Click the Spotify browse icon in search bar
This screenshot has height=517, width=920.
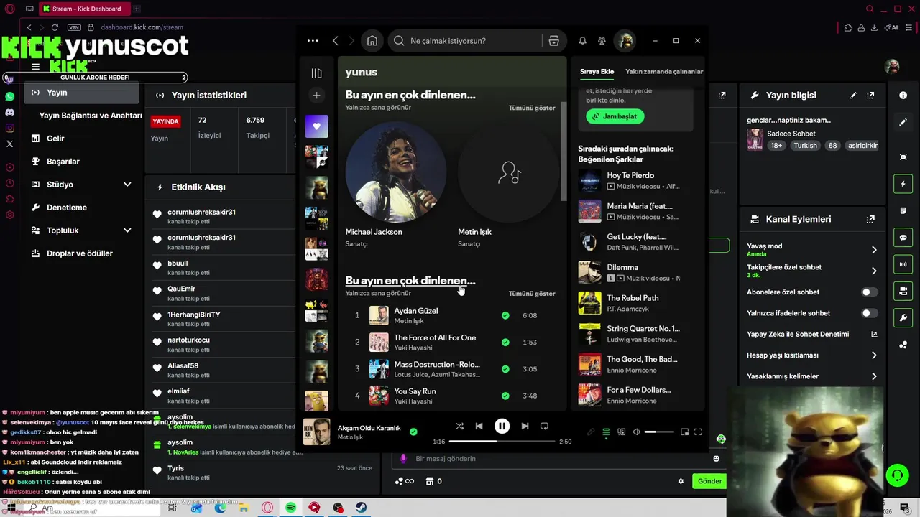pyautogui.click(x=553, y=41)
